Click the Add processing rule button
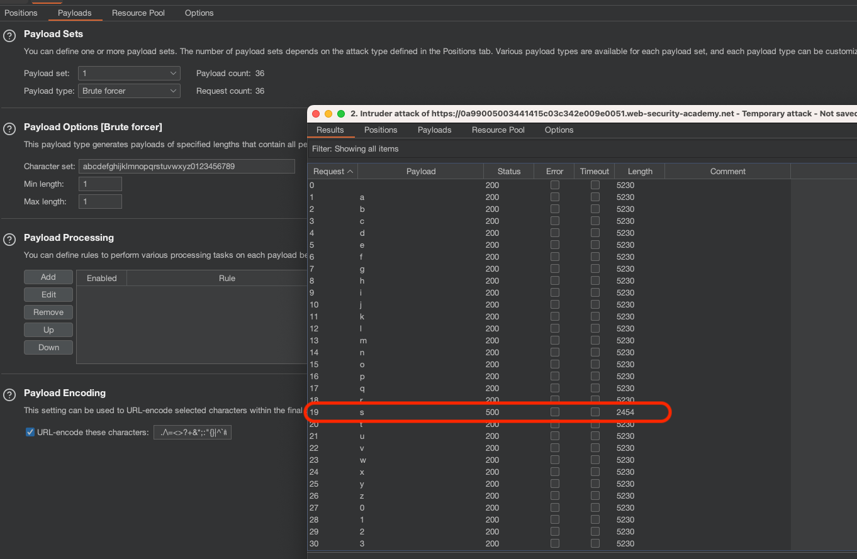 [48, 277]
